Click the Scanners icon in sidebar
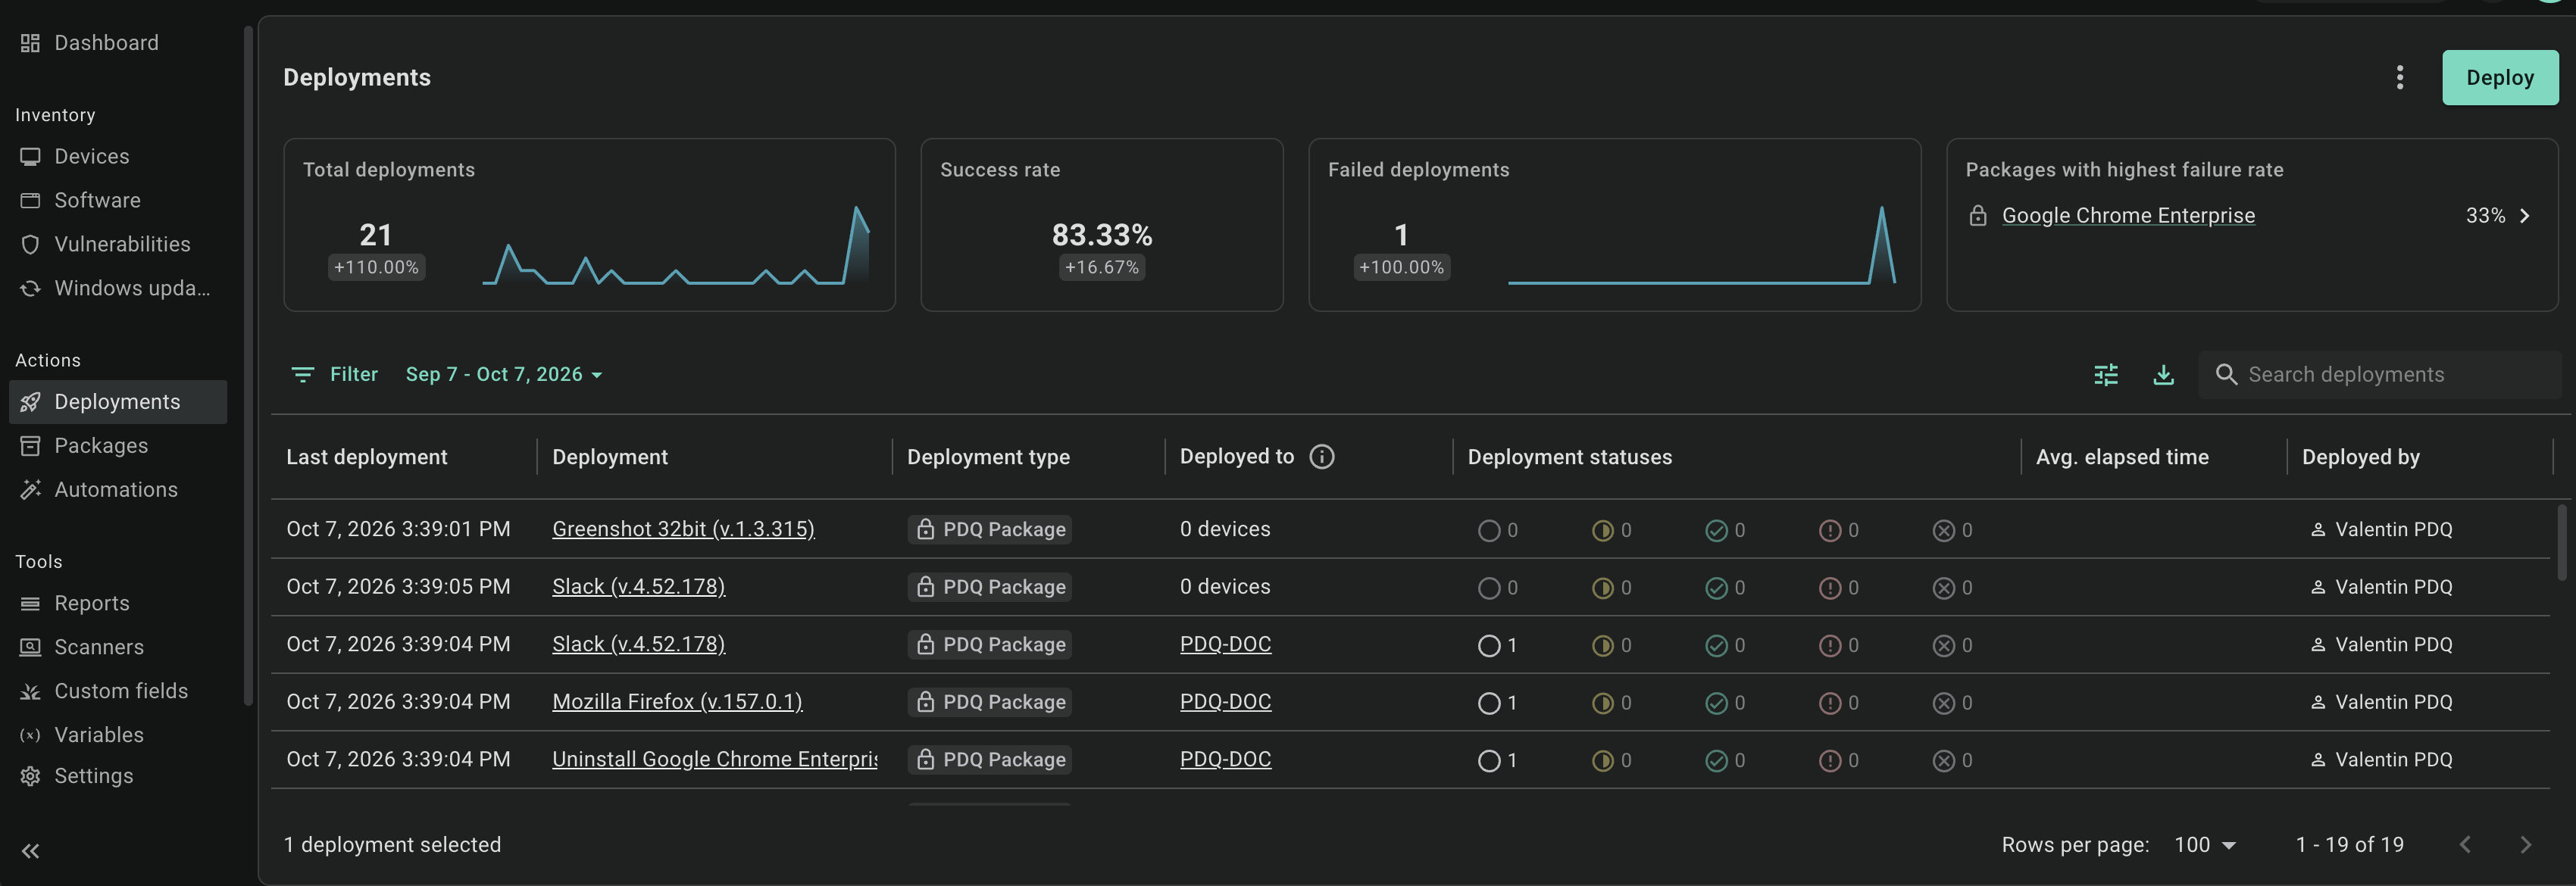 click(x=30, y=648)
